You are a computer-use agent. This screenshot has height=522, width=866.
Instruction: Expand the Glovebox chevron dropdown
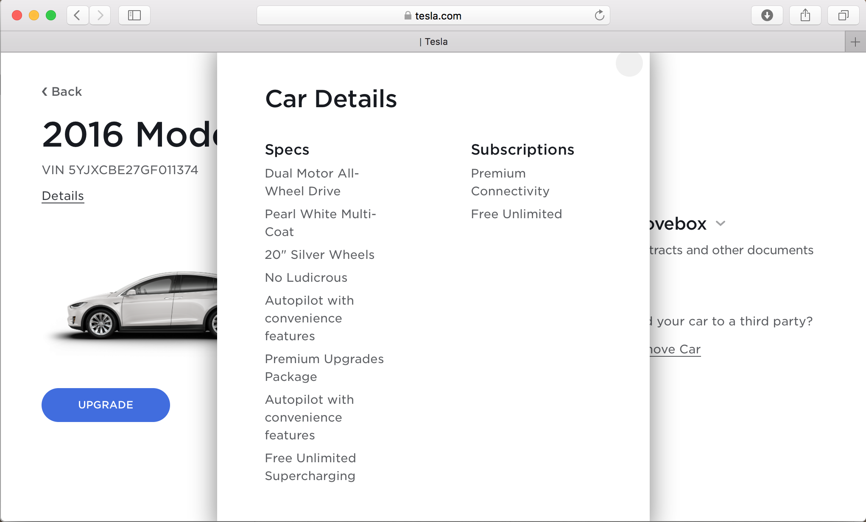pos(721,223)
